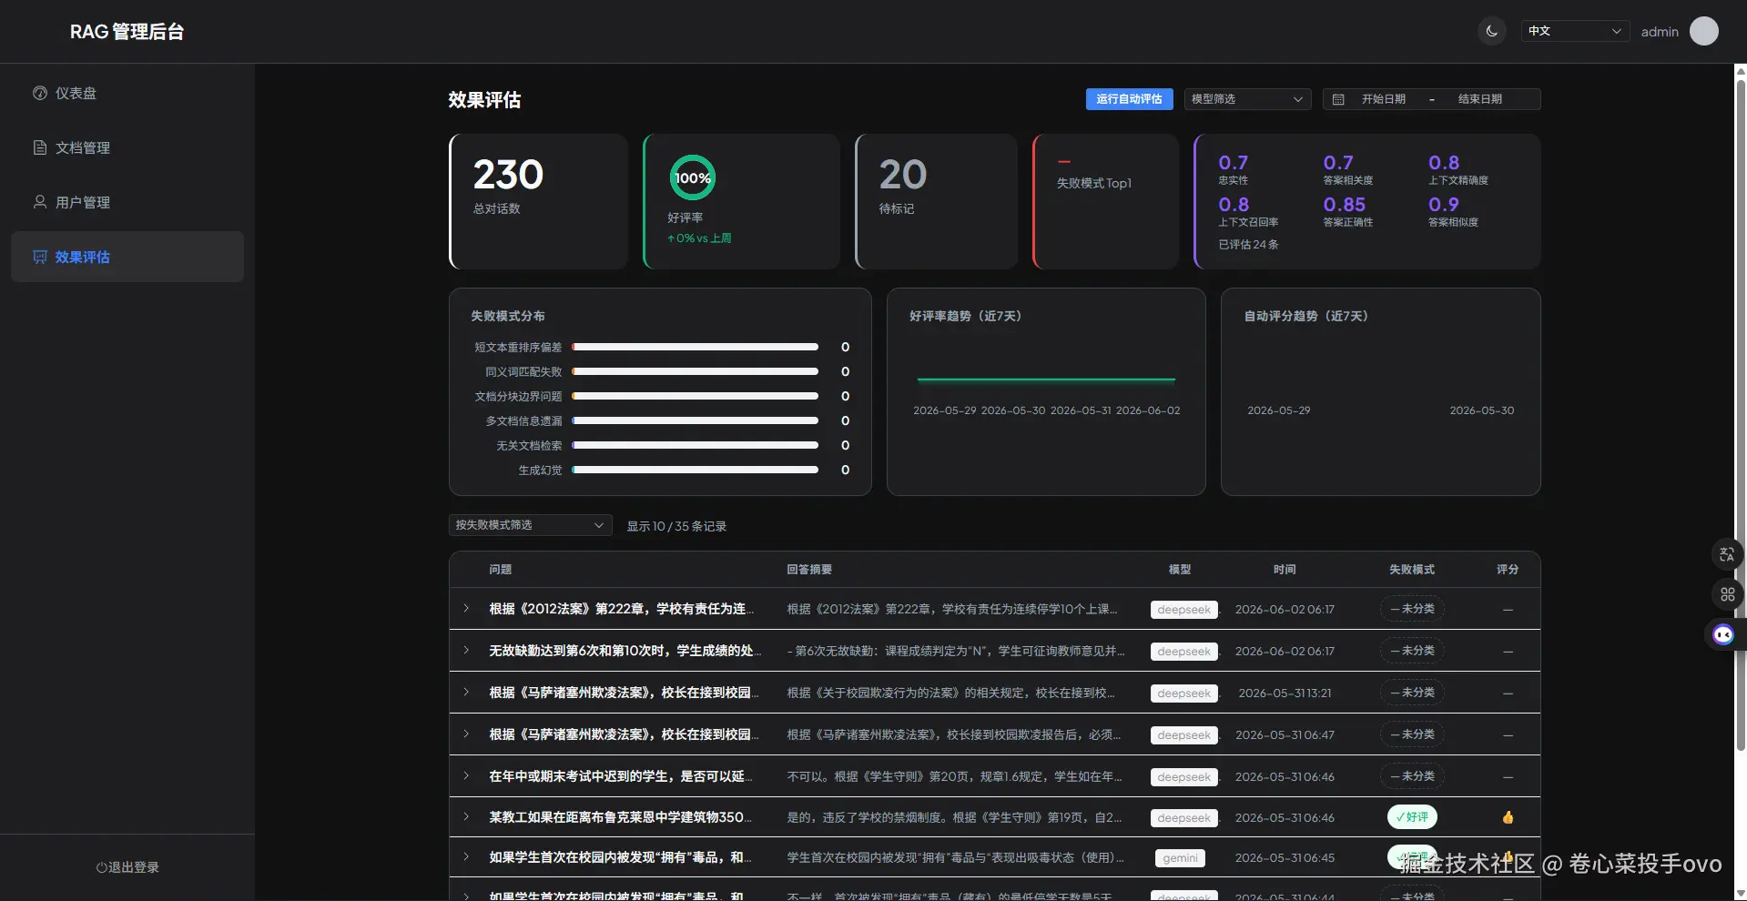
Task: Open 仪表盘 dashboard menu item
Action: (127, 93)
